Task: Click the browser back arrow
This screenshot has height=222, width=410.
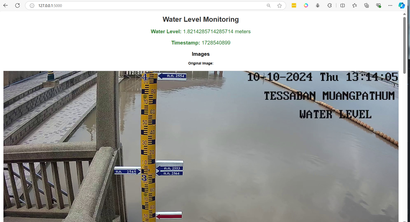Action: pyautogui.click(x=6, y=5)
